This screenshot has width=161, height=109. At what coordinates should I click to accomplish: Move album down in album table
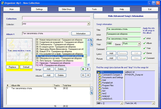pyautogui.click(x=92, y=93)
